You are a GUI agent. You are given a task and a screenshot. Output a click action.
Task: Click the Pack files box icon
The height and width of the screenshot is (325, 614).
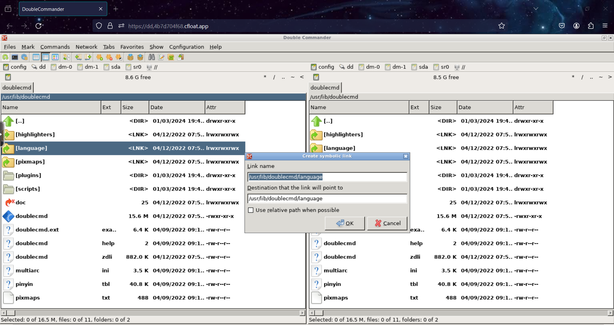pos(130,57)
